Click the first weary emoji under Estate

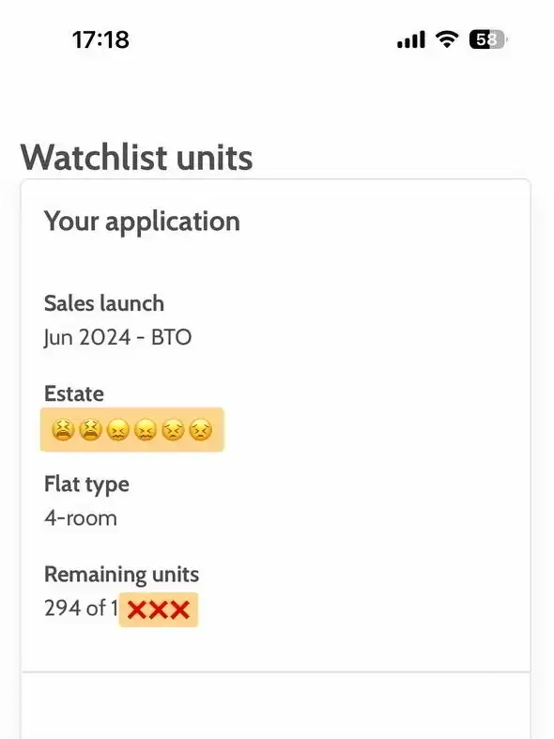[x=63, y=430]
